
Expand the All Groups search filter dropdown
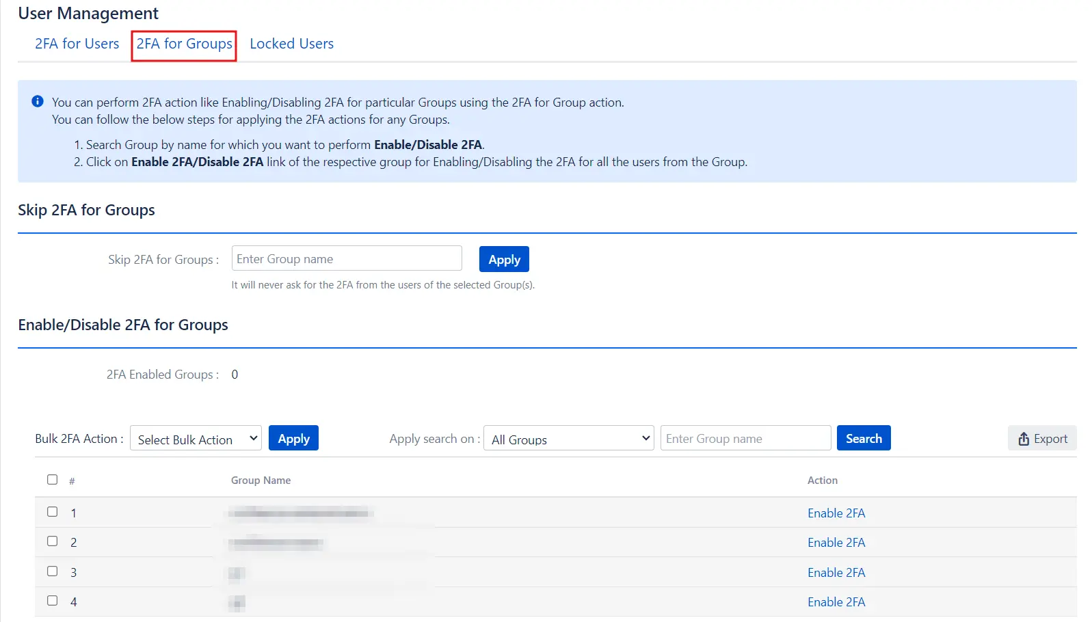pos(569,439)
